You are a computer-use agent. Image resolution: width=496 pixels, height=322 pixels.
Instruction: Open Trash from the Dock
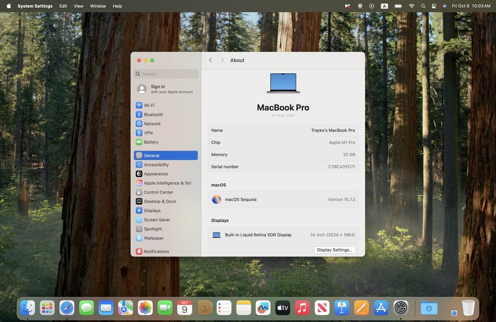click(x=469, y=308)
